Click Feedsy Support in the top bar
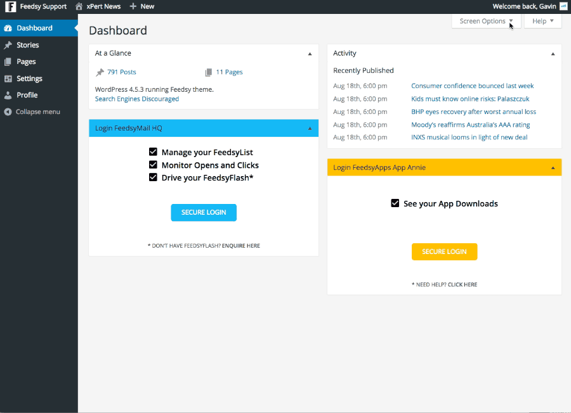The width and height of the screenshot is (571, 413). [x=43, y=6]
